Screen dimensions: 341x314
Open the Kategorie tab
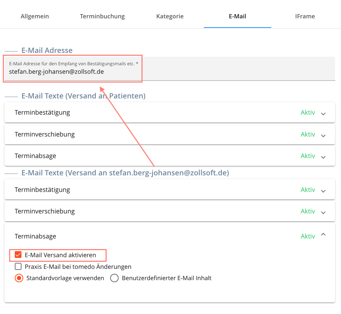tap(170, 16)
